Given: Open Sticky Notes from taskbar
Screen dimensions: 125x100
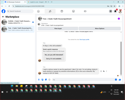Looking at the screenshot, I should [21, 86].
